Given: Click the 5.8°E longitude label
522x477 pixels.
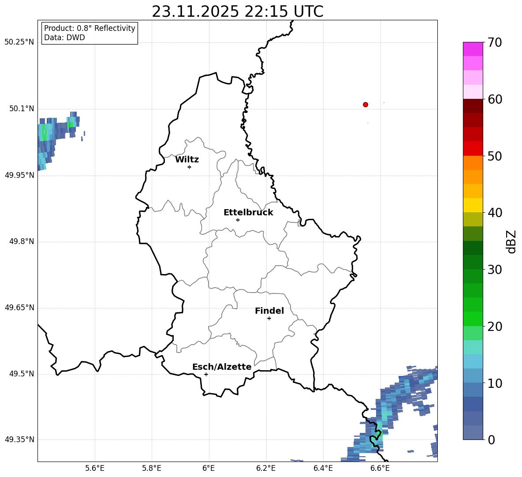Looking at the screenshot, I should pos(152,468).
